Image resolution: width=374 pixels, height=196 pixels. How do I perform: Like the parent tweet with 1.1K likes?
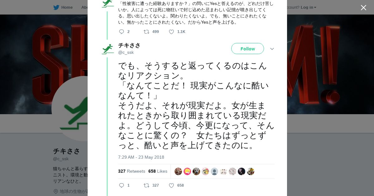171,32
